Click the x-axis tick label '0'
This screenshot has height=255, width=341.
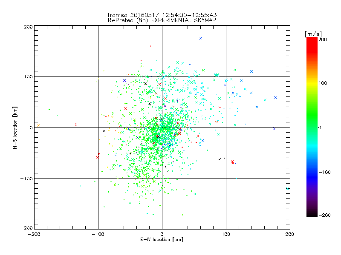tap(162, 234)
